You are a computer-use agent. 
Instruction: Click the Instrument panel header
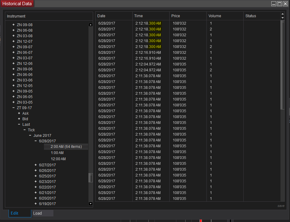(x=49, y=16)
